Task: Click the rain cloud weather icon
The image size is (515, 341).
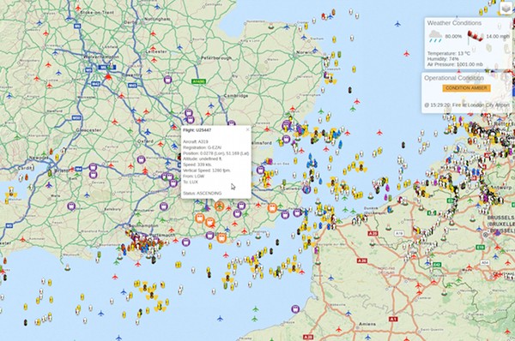Action: click(x=435, y=36)
